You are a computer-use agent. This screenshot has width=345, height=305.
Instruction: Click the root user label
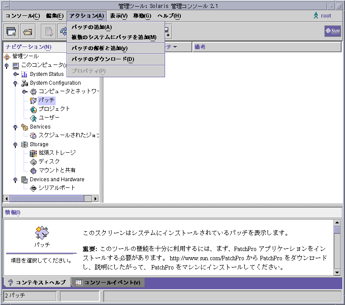coord(326,16)
